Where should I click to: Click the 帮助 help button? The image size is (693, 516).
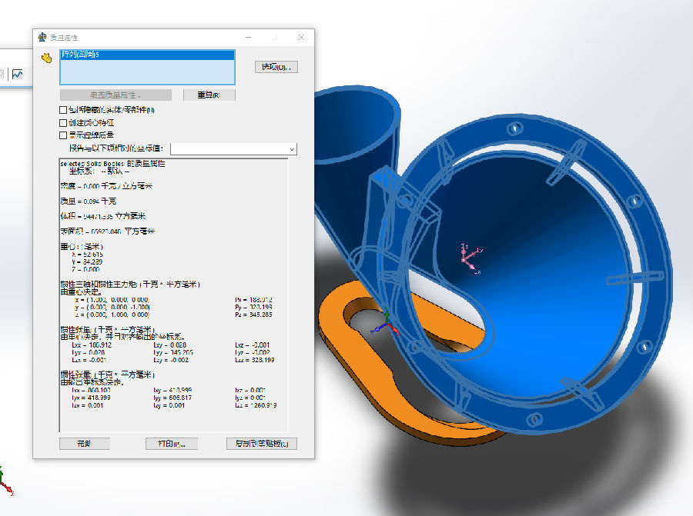tap(84, 444)
